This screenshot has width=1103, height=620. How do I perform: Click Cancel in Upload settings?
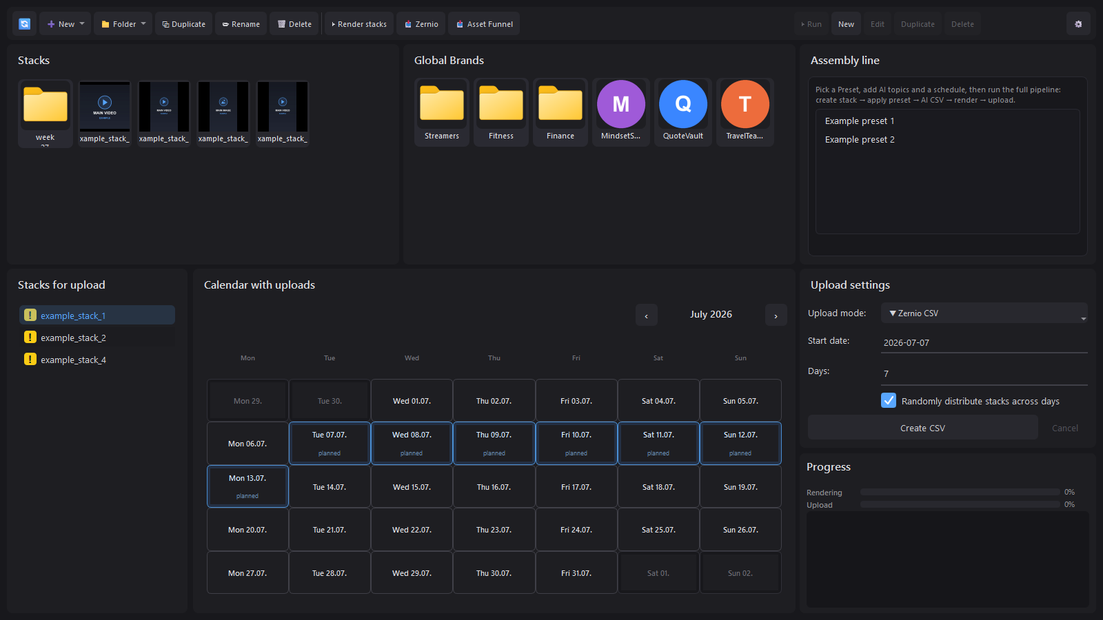pyautogui.click(x=1065, y=428)
